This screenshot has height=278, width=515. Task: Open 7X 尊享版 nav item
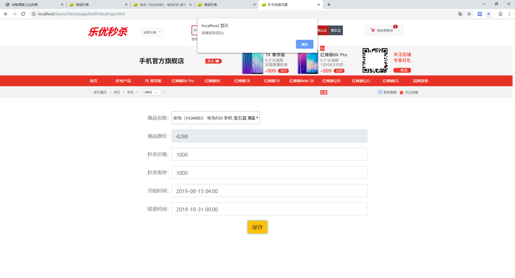point(153,81)
